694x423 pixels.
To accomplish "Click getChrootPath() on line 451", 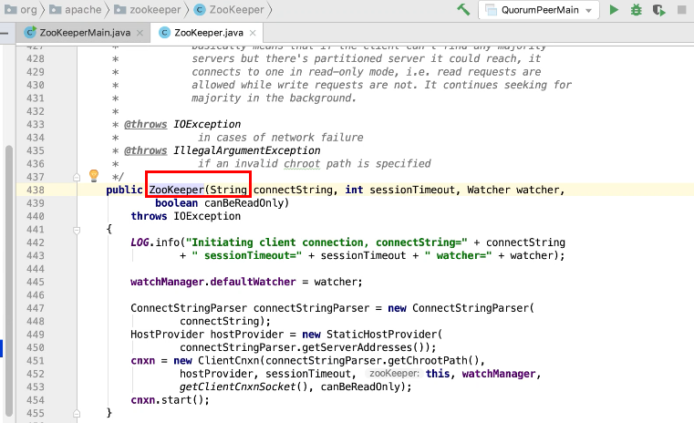I will pos(433,361).
